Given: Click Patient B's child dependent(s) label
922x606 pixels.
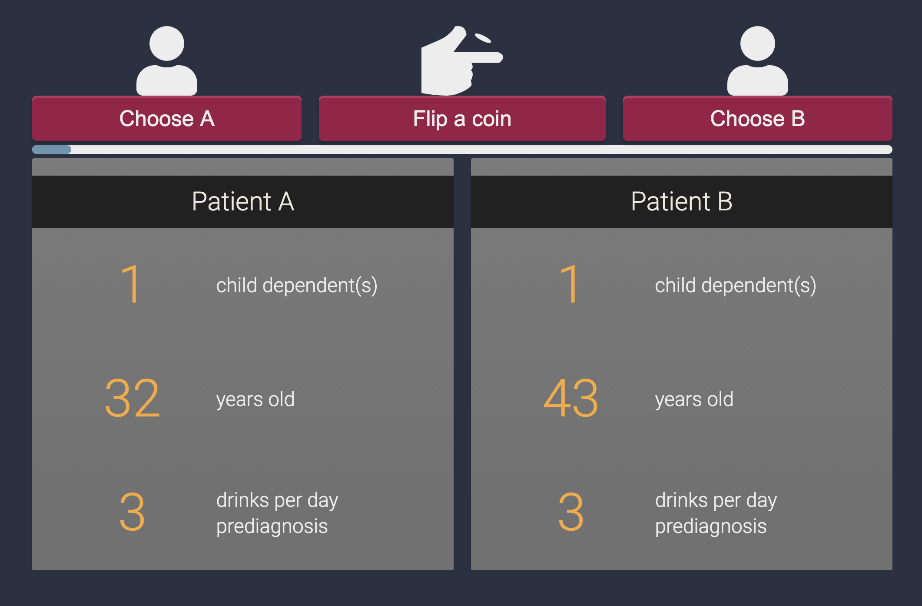Looking at the screenshot, I should coord(736,286).
